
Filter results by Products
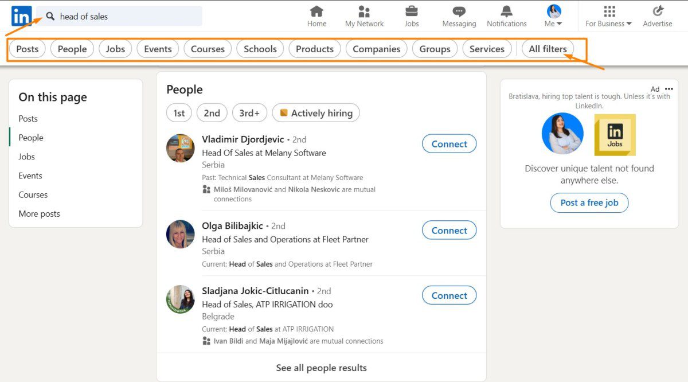pos(315,49)
